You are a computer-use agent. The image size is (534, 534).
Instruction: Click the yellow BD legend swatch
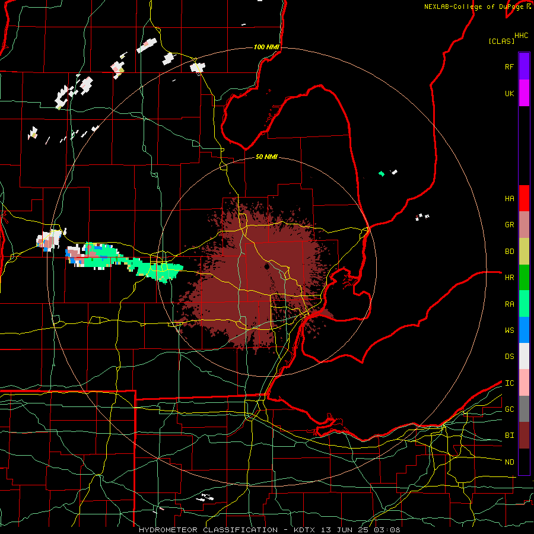tap(524, 252)
